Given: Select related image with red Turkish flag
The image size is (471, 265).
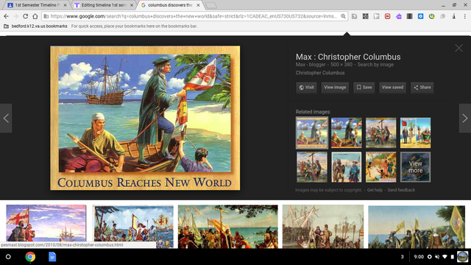Looking at the screenshot, I should (x=415, y=132).
